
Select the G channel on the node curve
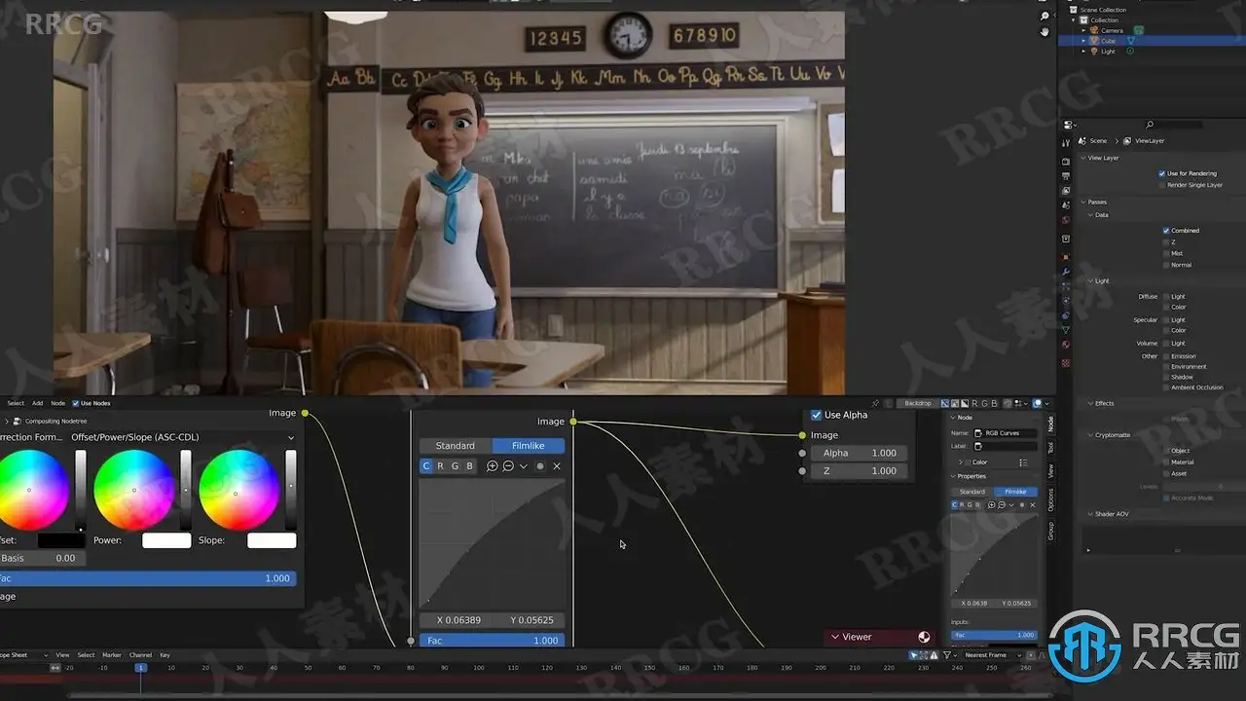455,466
